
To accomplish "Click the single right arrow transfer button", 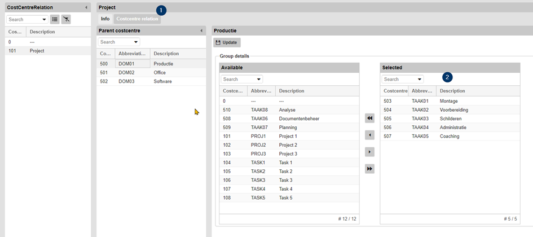I will coord(369,152).
